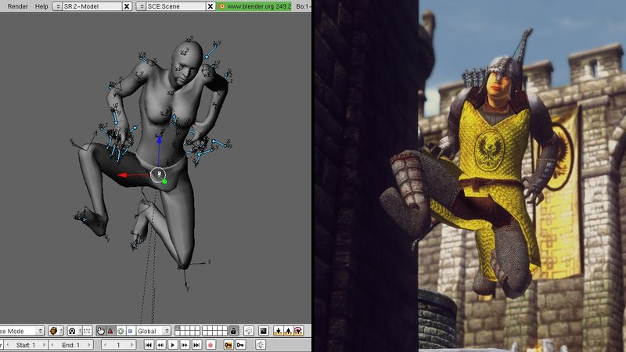Toggle audio sync speaker icon
626x352 pixels.
tap(261, 345)
